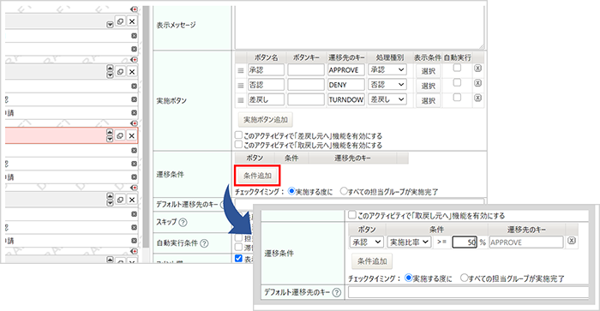Tick the 自動実行 checkbox for the 差戻し row
Viewport: 600px width, 311px height.
457,98
